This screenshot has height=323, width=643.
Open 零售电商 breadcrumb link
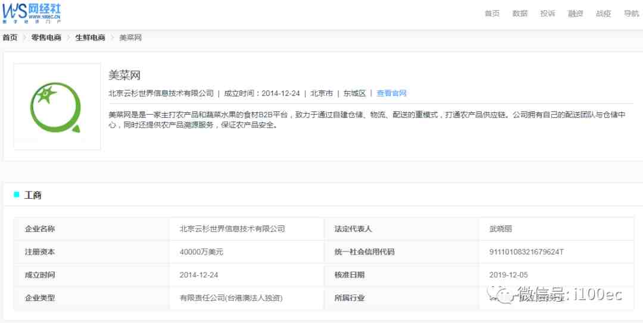tap(46, 37)
